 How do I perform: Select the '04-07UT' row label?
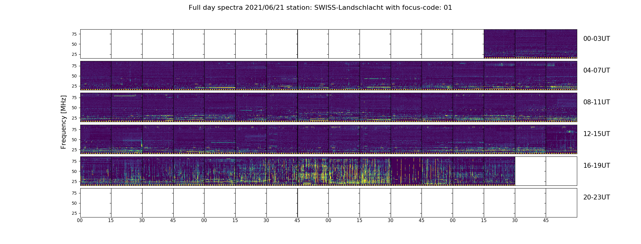(596, 70)
